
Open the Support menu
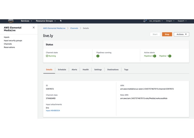pyautogui.click(x=182, y=21)
